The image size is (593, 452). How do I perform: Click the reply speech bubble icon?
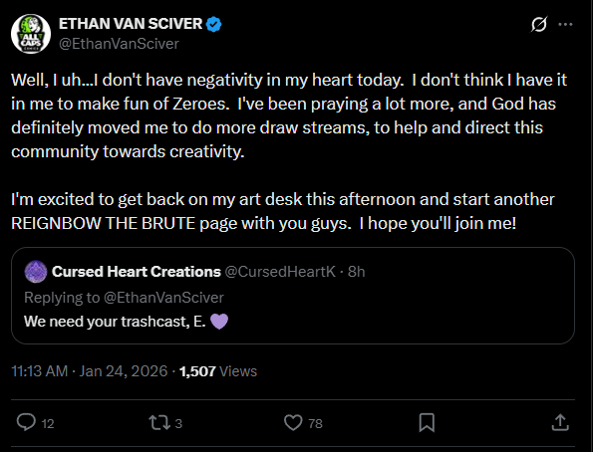26,422
